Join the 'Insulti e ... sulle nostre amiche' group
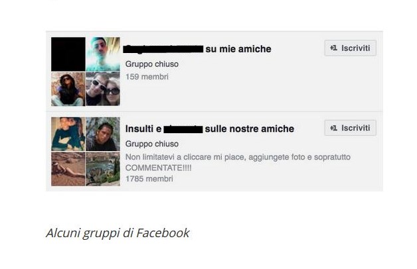The height and width of the screenshot is (269, 417). point(350,128)
